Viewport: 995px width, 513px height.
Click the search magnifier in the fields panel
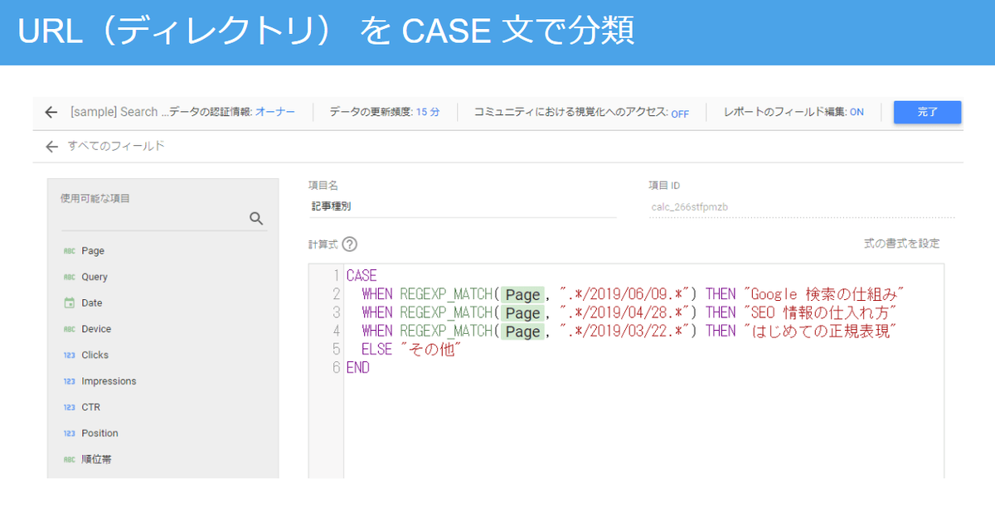pyautogui.click(x=256, y=219)
